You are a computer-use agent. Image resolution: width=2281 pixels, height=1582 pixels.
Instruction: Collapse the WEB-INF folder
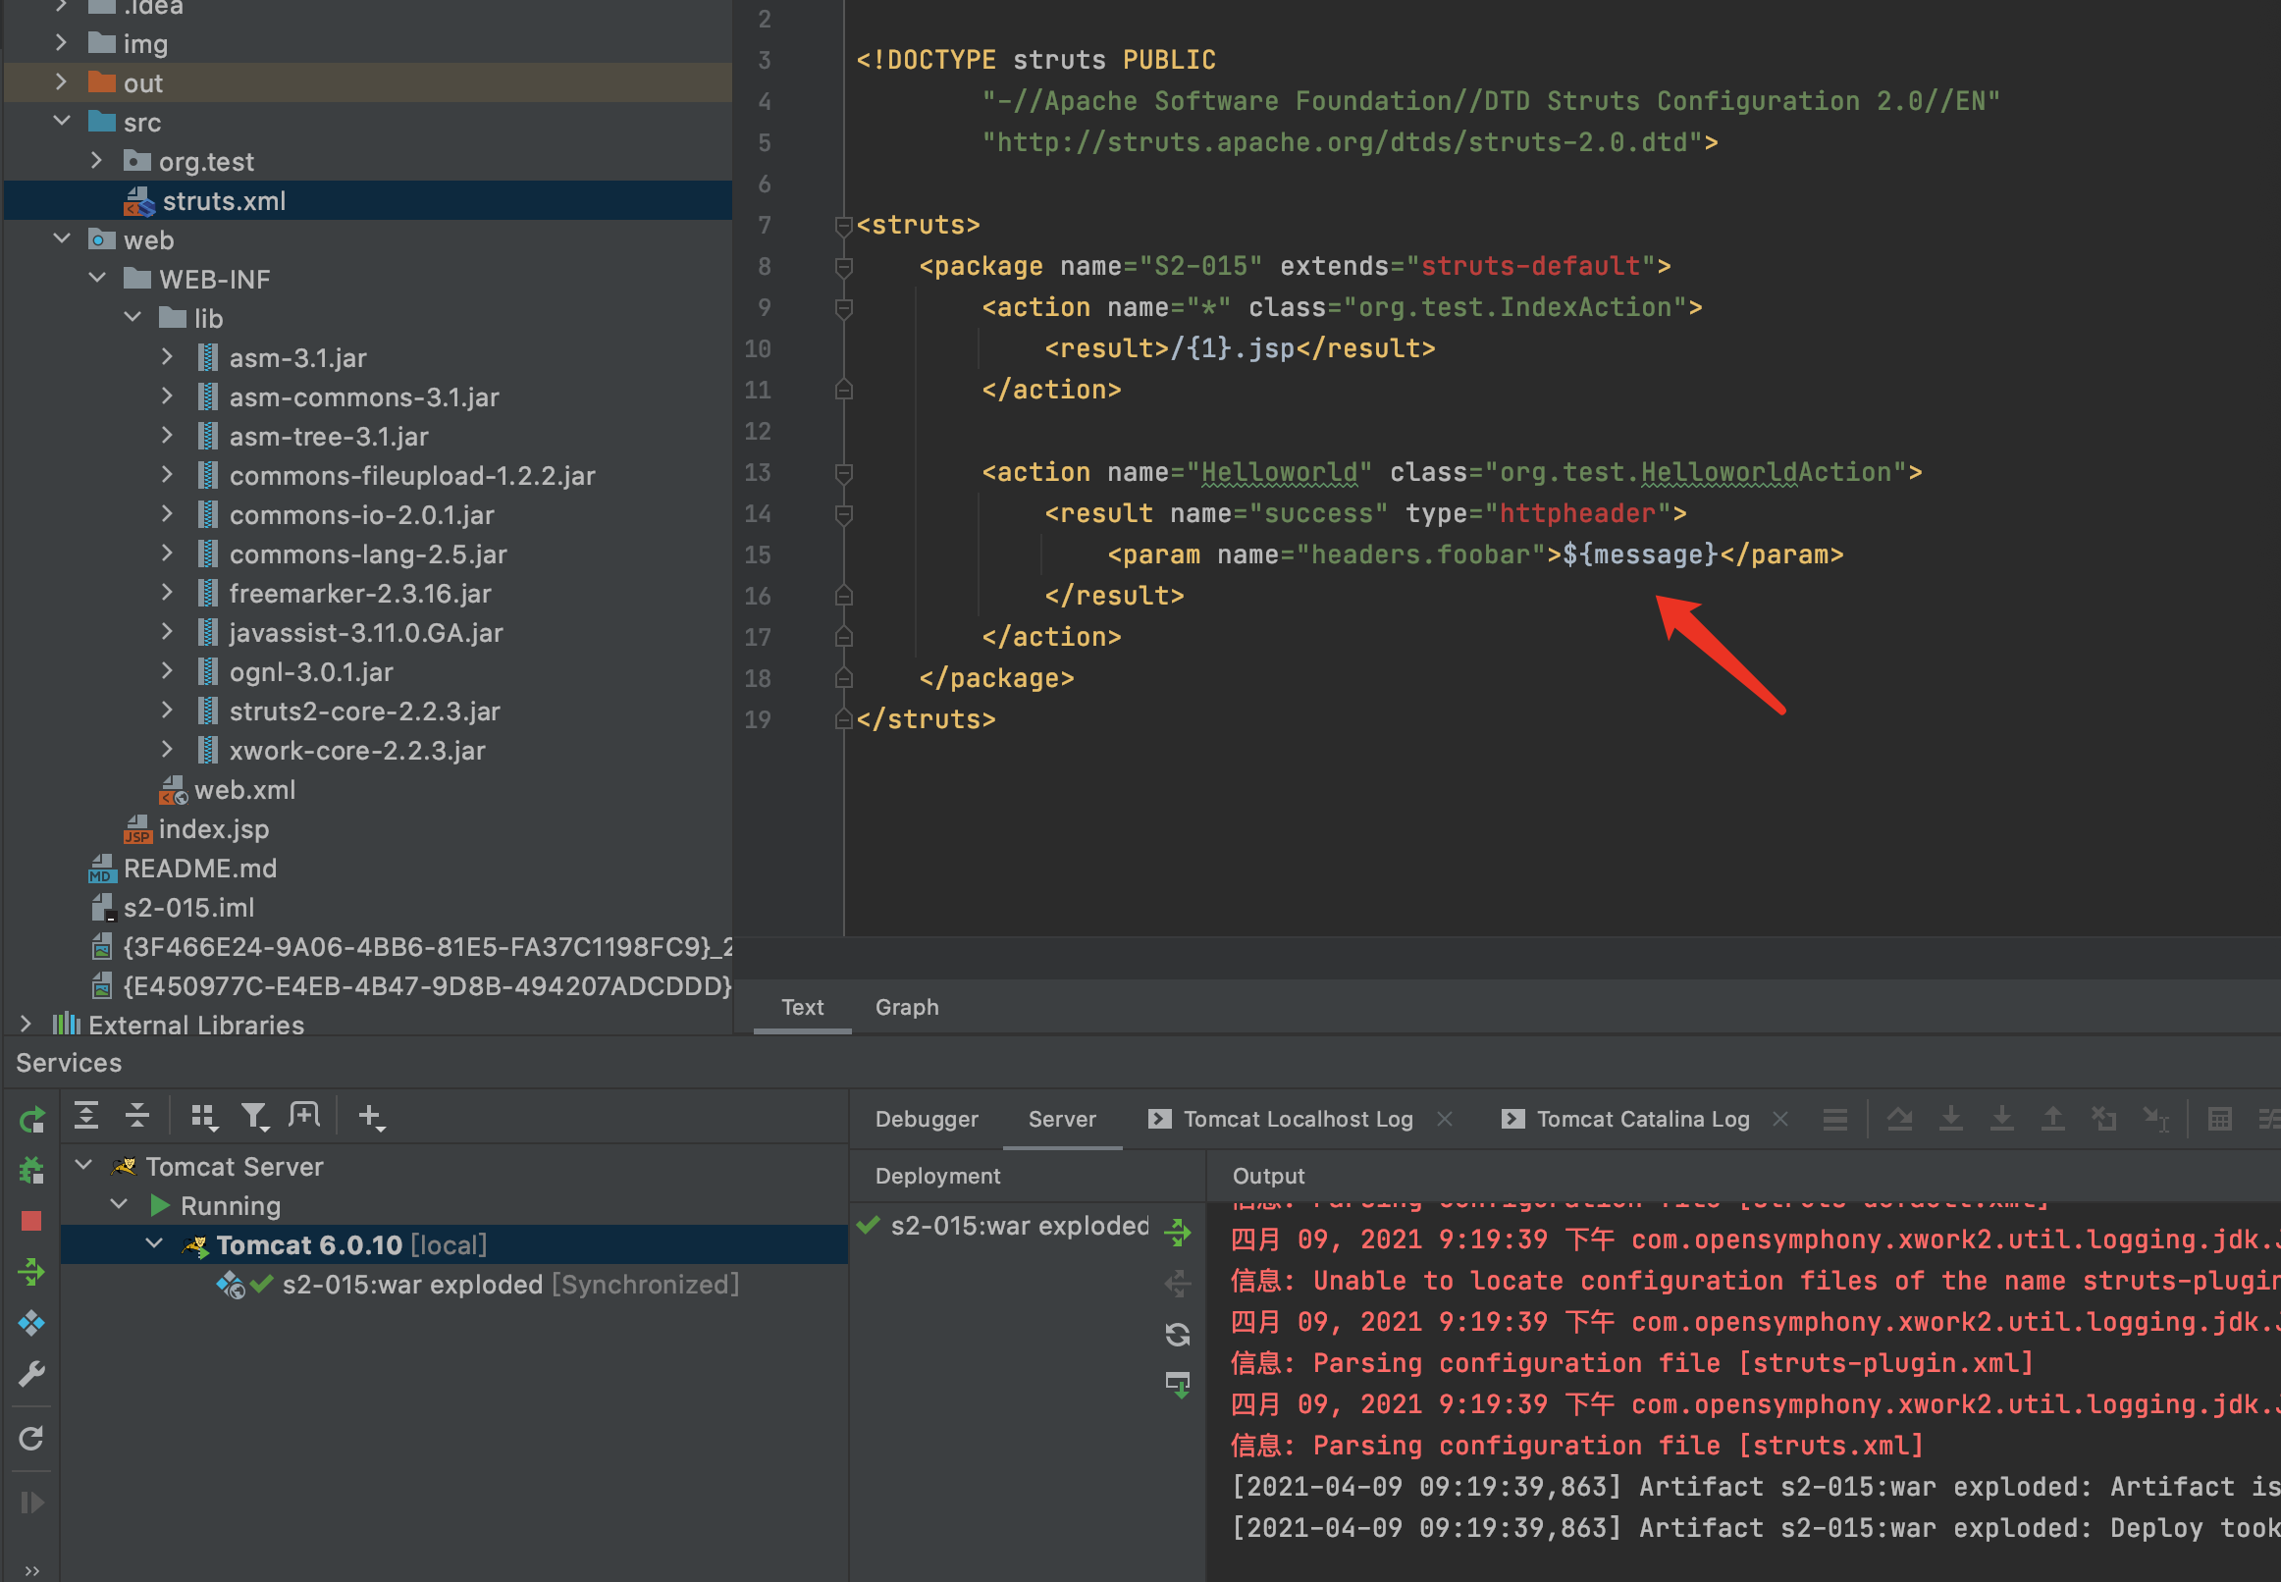tap(97, 278)
